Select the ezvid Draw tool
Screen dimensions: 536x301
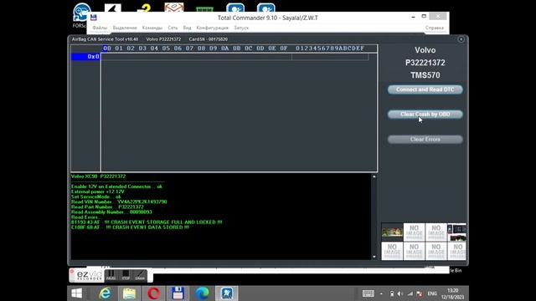pyautogui.click(x=140, y=275)
